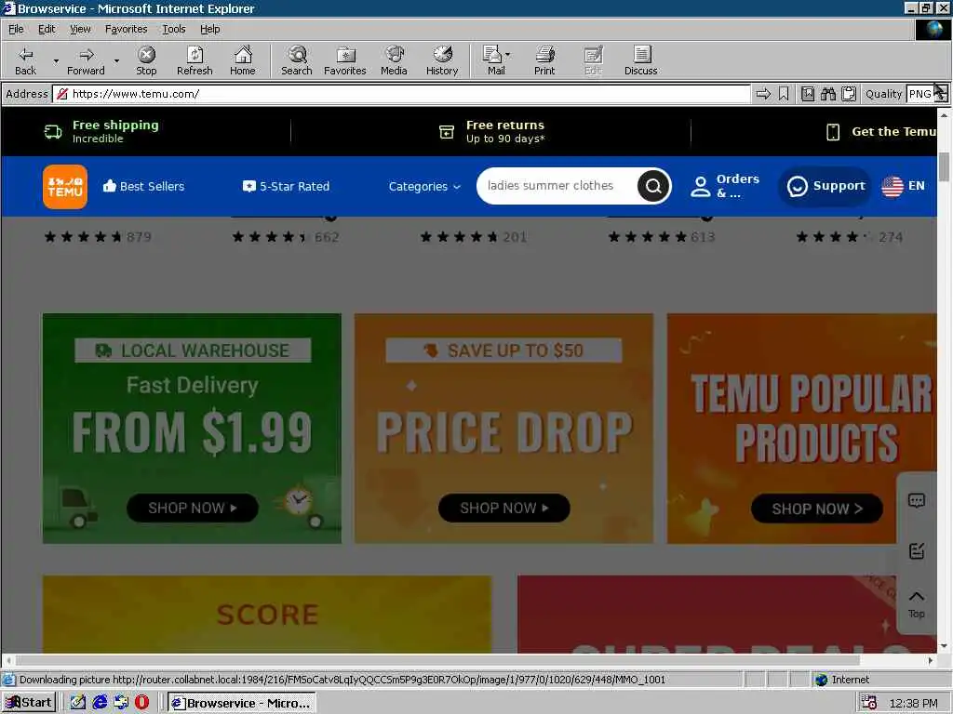The image size is (953, 714).
Task: Click the SCORE yellow banner
Action: point(267,614)
